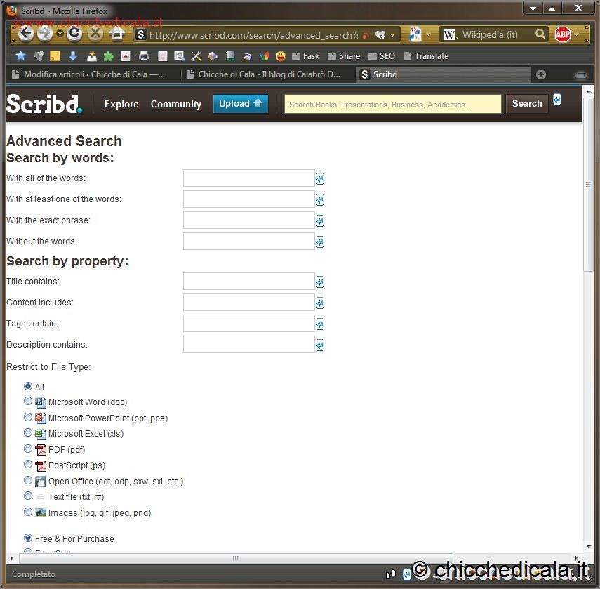Viewport: 600px width, 589px height.
Task: Select Images (jpg, gif, jpeg, png) option
Action: coord(28,512)
